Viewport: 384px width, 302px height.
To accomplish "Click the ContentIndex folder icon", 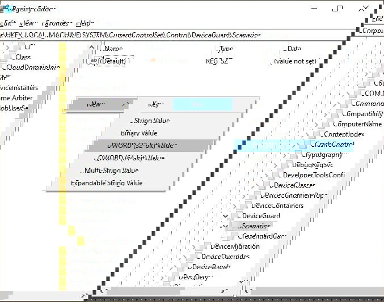I will coord(318,134).
